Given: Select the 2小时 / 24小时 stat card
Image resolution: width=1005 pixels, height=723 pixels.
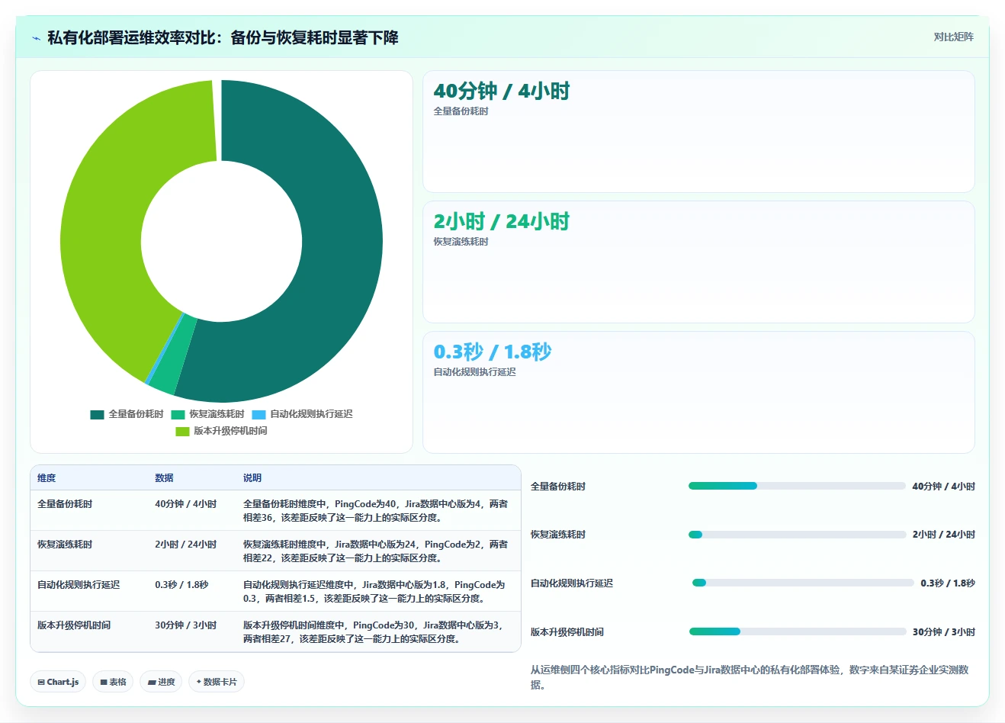Looking at the screenshot, I should pos(698,262).
